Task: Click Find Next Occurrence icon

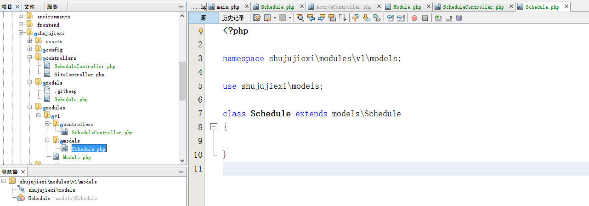Action: pyautogui.click(x=321, y=18)
